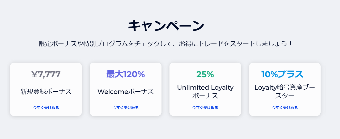340x139 pixels.
Task: Click 今すぐ受け取る link under 新規登録ボーナス
Action: click(x=46, y=108)
